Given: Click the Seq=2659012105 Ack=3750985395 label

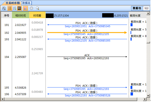Looking at the screenshot, I should point(88,41).
